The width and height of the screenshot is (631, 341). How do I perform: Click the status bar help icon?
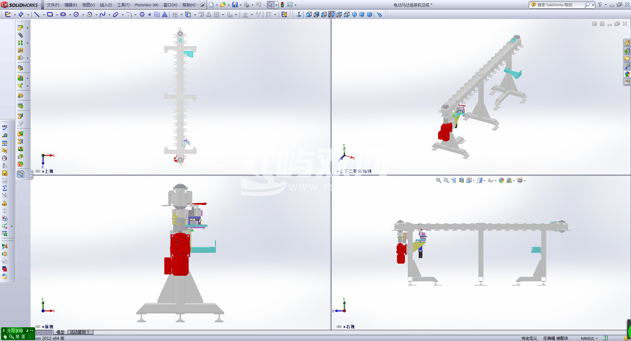[605, 338]
